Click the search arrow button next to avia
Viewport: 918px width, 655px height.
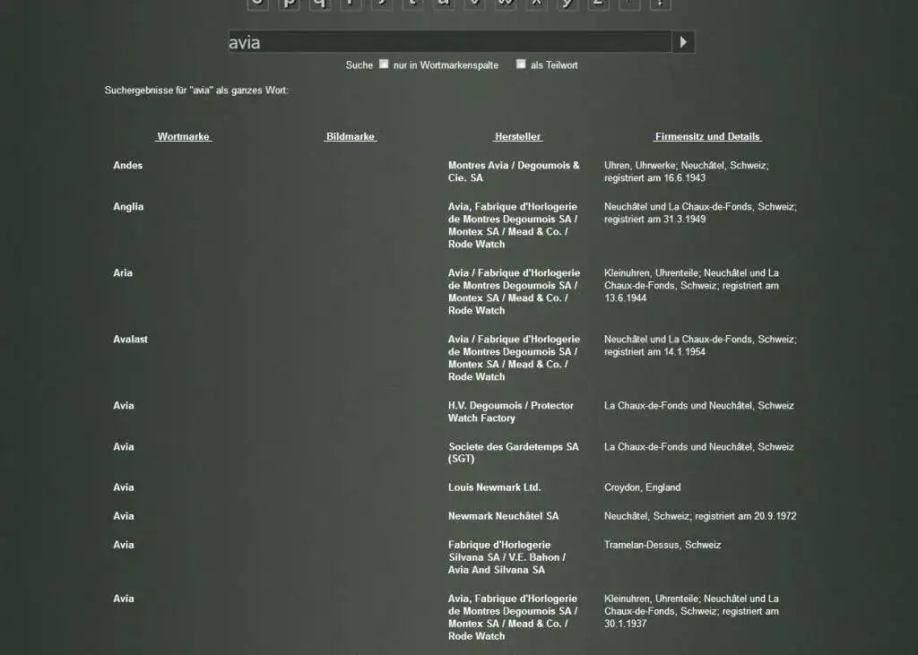[x=683, y=42]
